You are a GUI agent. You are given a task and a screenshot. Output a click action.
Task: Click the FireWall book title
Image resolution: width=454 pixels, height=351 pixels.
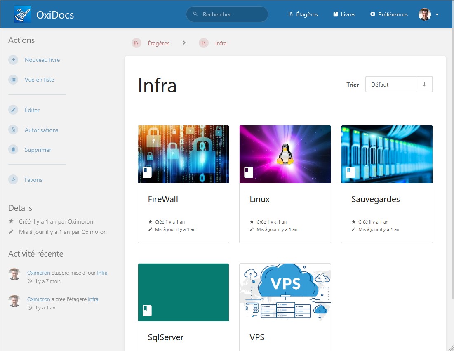coord(163,199)
